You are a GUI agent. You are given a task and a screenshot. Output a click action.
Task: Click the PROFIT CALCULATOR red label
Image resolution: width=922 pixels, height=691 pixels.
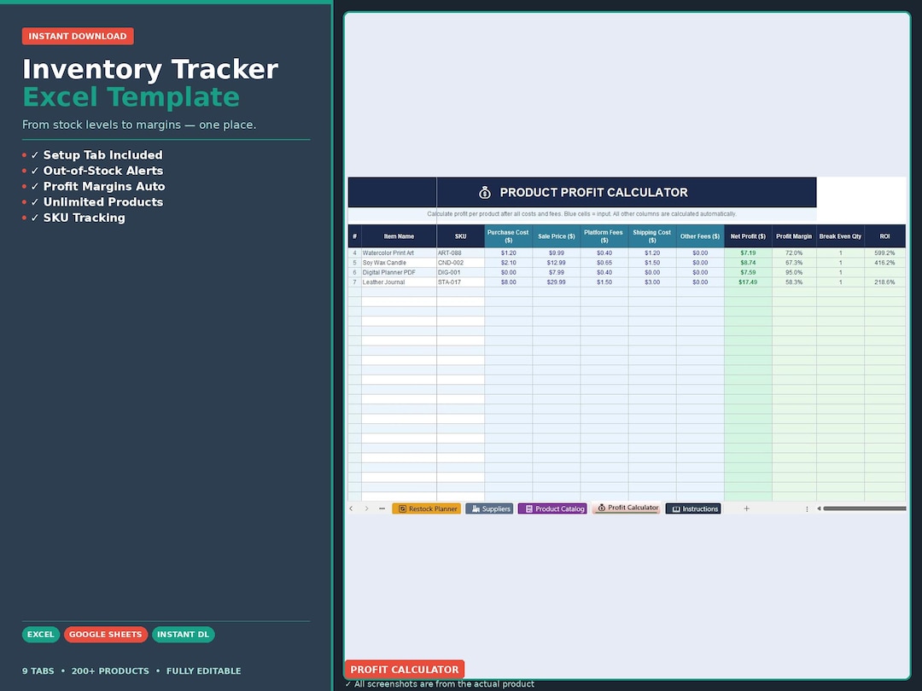coord(405,670)
